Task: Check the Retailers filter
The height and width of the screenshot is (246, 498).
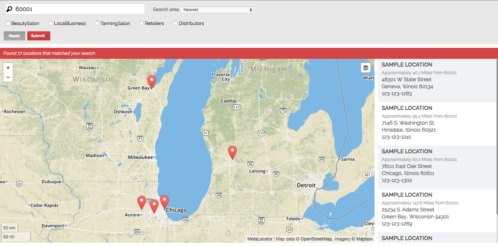Action: (x=141, y=23)
